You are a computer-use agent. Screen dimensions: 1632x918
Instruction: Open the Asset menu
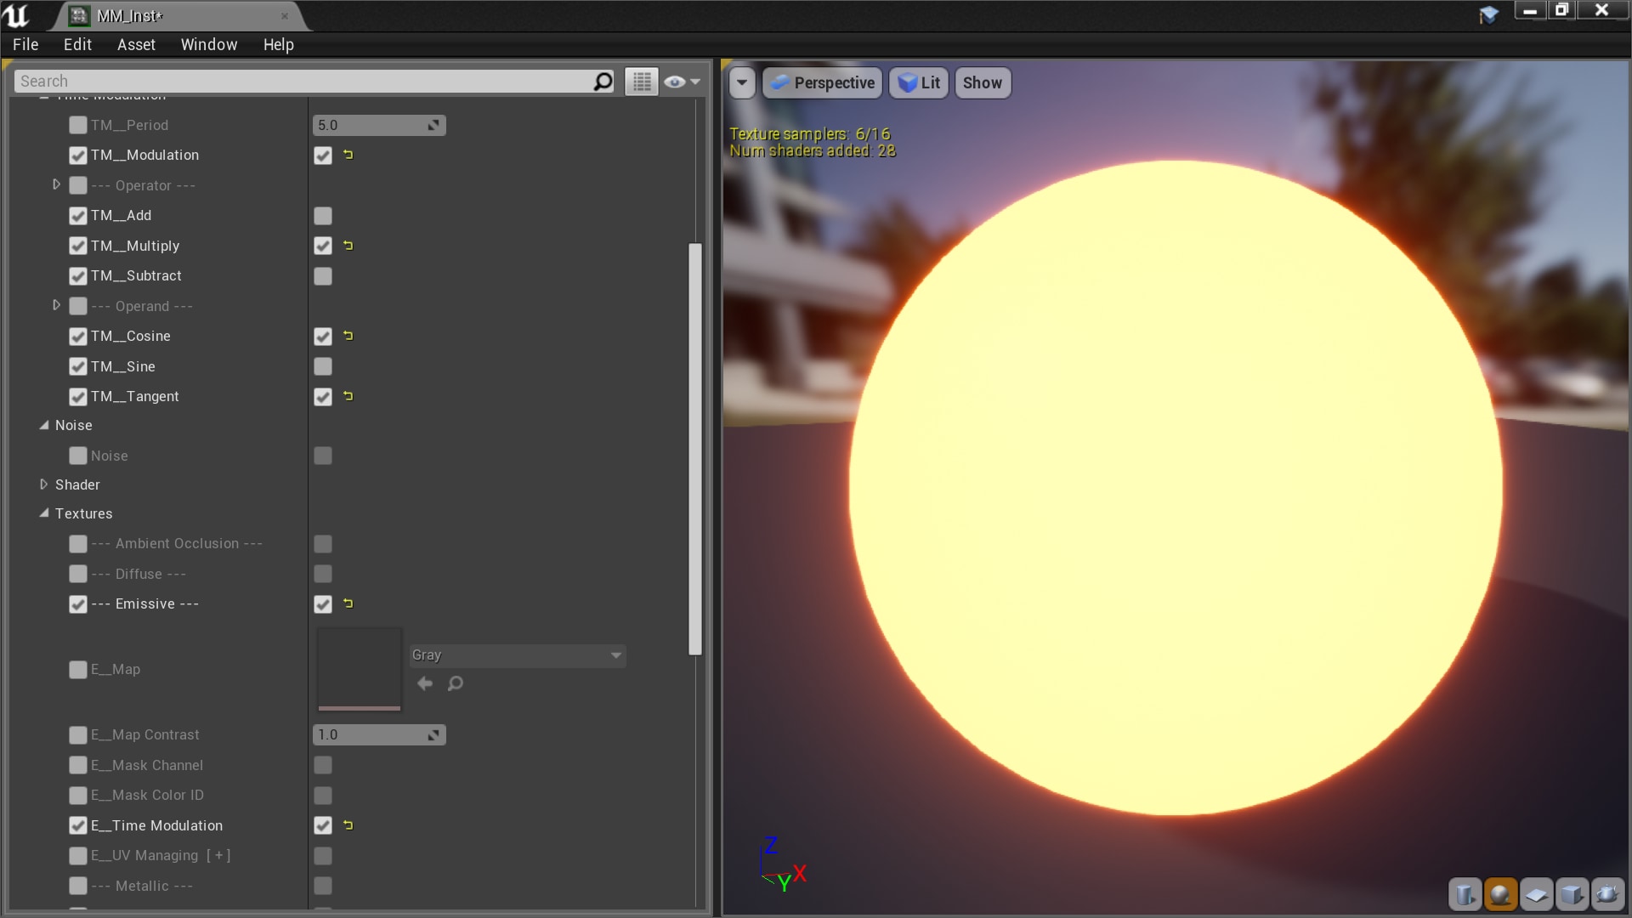click(x=136, y=44)
